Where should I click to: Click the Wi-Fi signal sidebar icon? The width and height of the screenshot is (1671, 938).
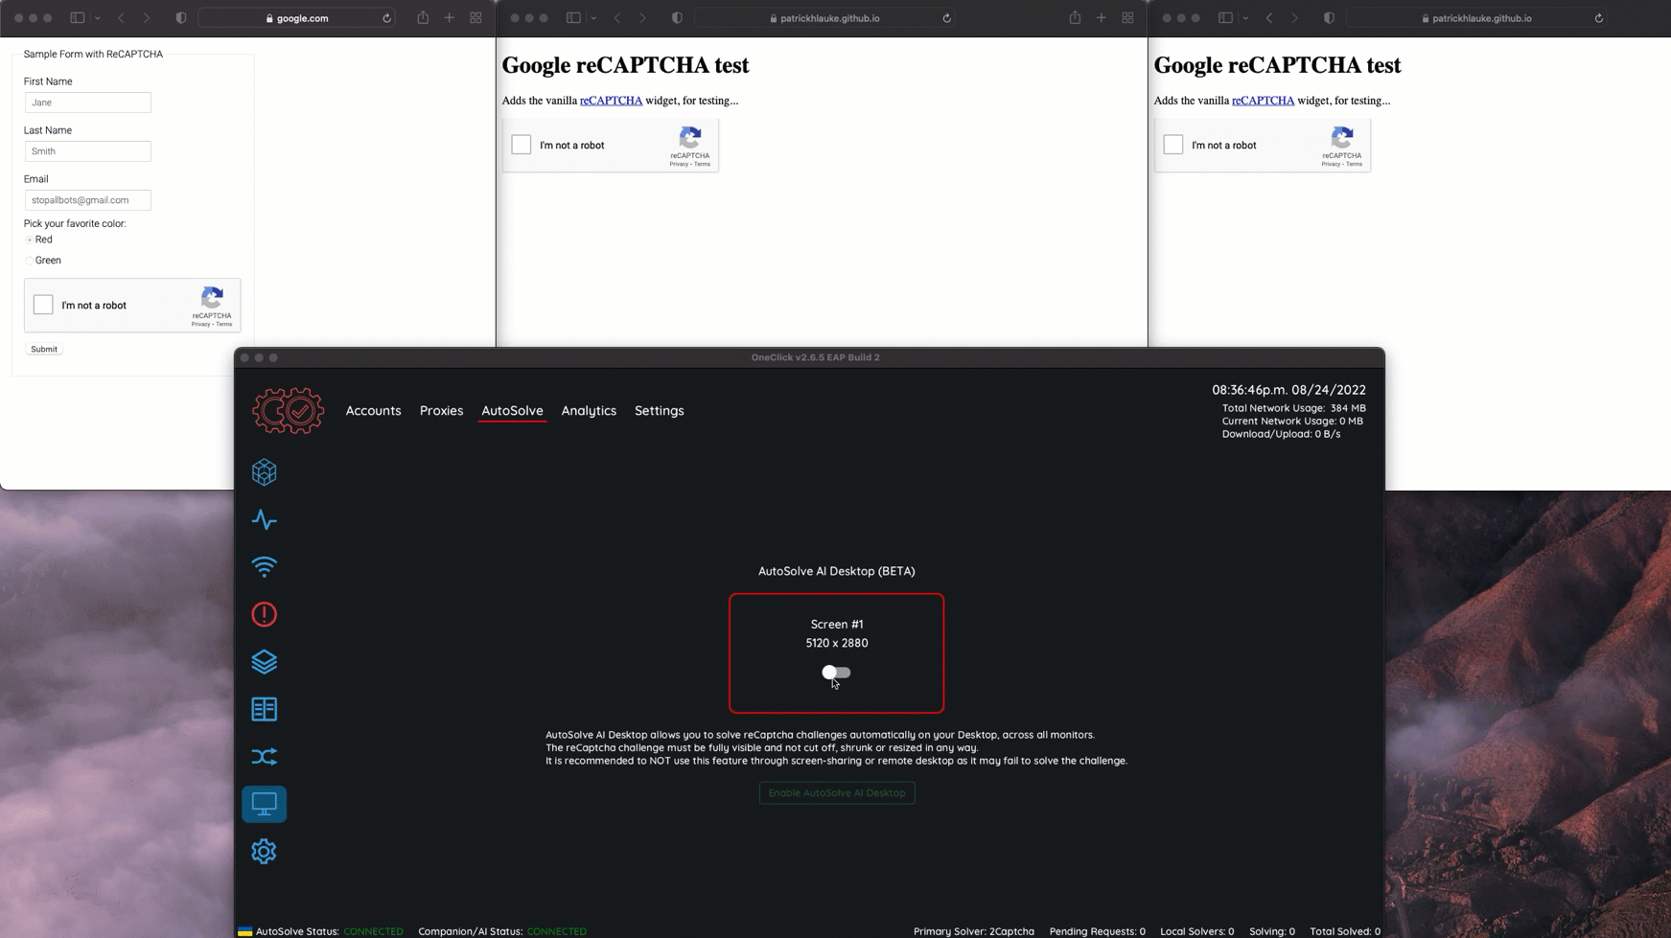click(264, 567)
